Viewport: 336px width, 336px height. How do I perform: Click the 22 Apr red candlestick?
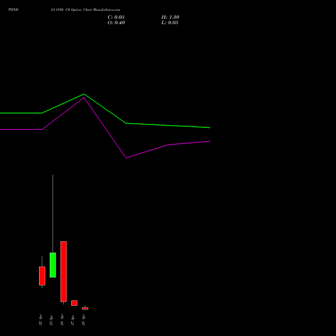pos(42,276)
